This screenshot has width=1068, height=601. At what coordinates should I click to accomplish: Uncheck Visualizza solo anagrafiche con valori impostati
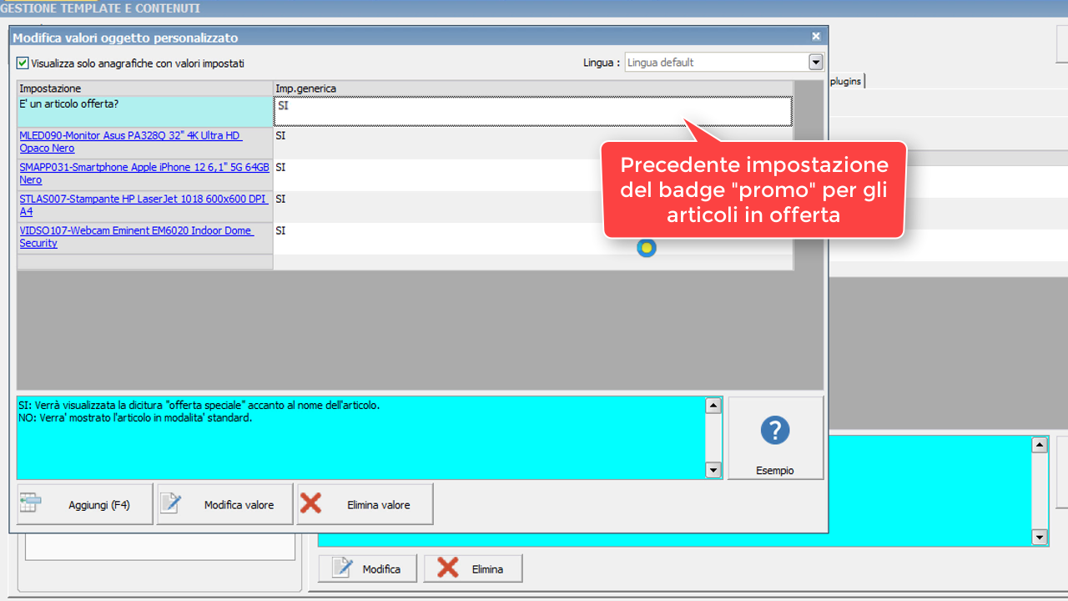[x=23, y=63]
